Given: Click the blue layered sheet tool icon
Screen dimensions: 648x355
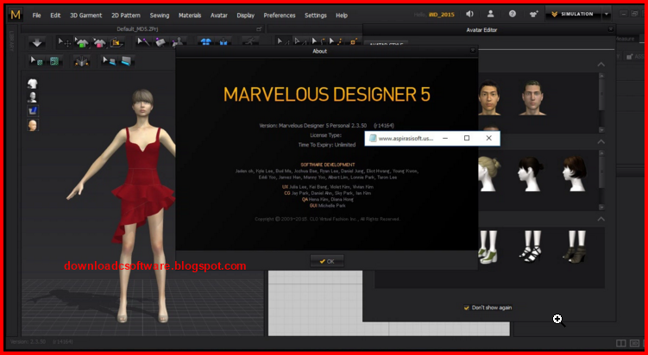Looking at the screenshot, I should [126, 61].
